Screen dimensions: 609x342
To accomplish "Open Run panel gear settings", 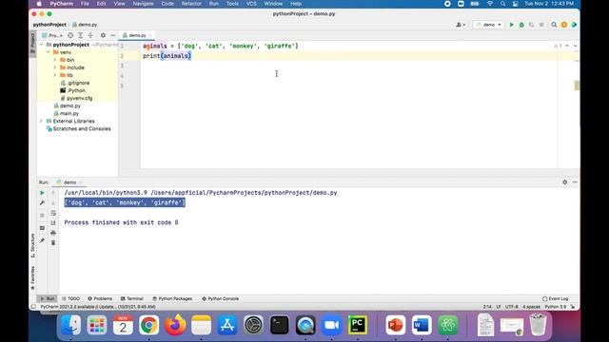I will (x=564, y=182).
